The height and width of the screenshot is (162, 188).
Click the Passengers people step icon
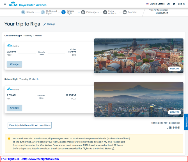pyautogui.click(x=83, y=12)
